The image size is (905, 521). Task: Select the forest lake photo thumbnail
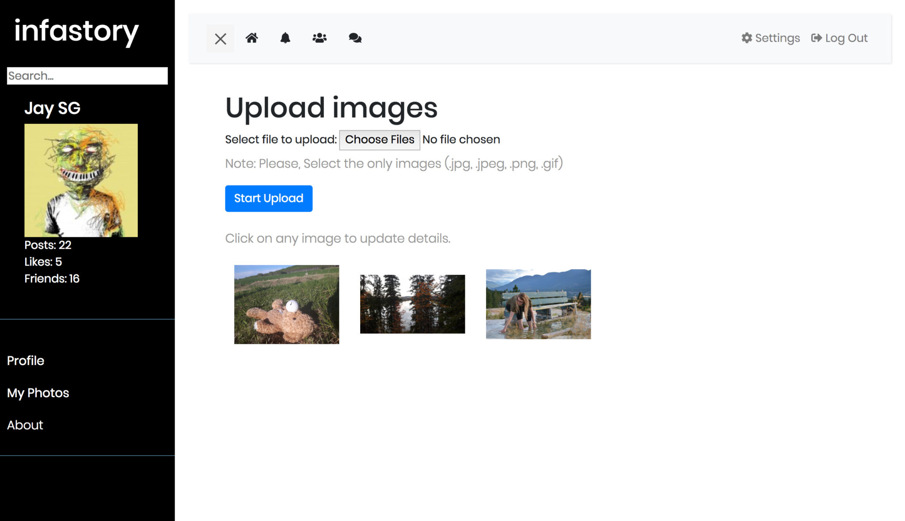point(412,304)
